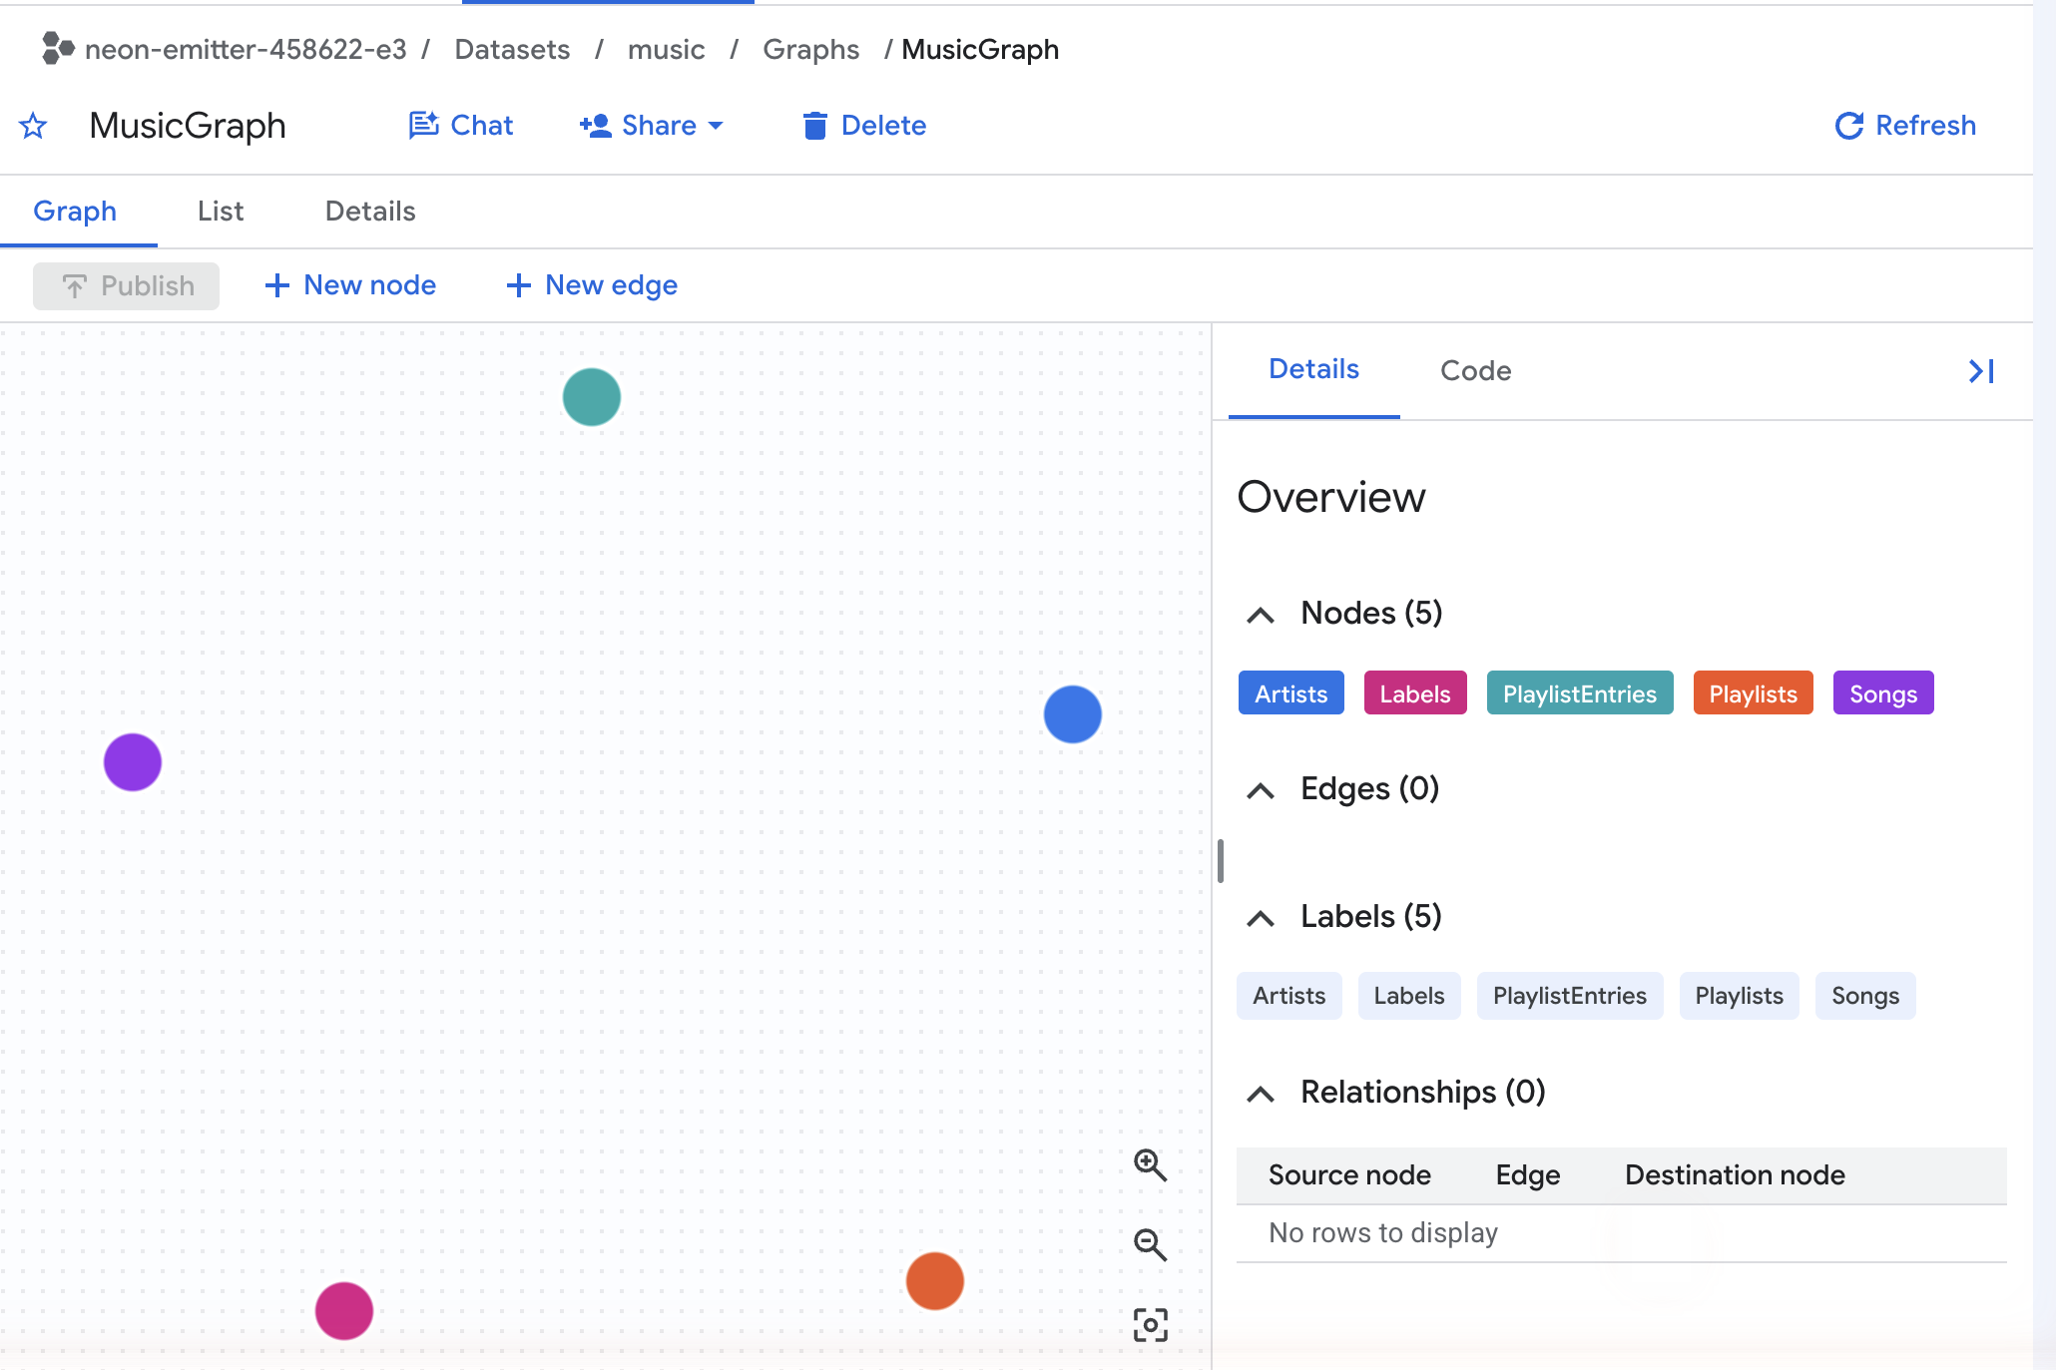Select the purple Songs node chip
The height and width of the screenshot is (1370, 2056).
1883,693
